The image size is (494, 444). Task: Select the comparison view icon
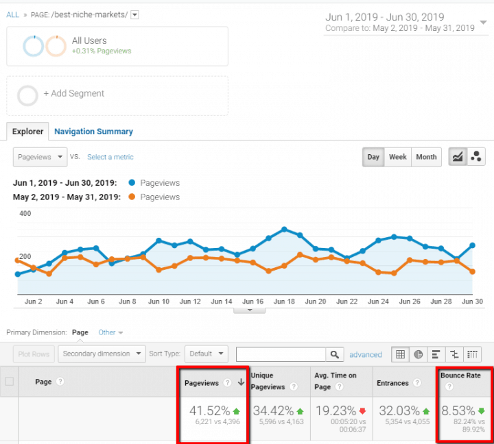[x=454, y=354]
